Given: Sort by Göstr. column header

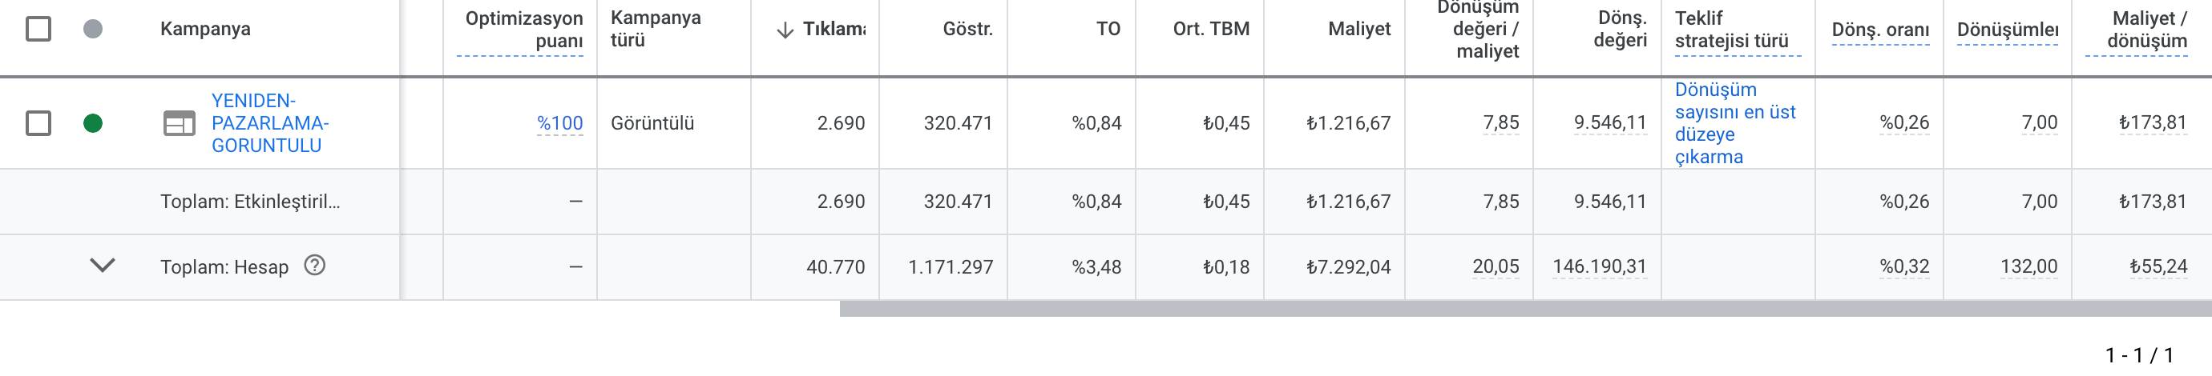Looking at the screenshot, I should (968, 29).
